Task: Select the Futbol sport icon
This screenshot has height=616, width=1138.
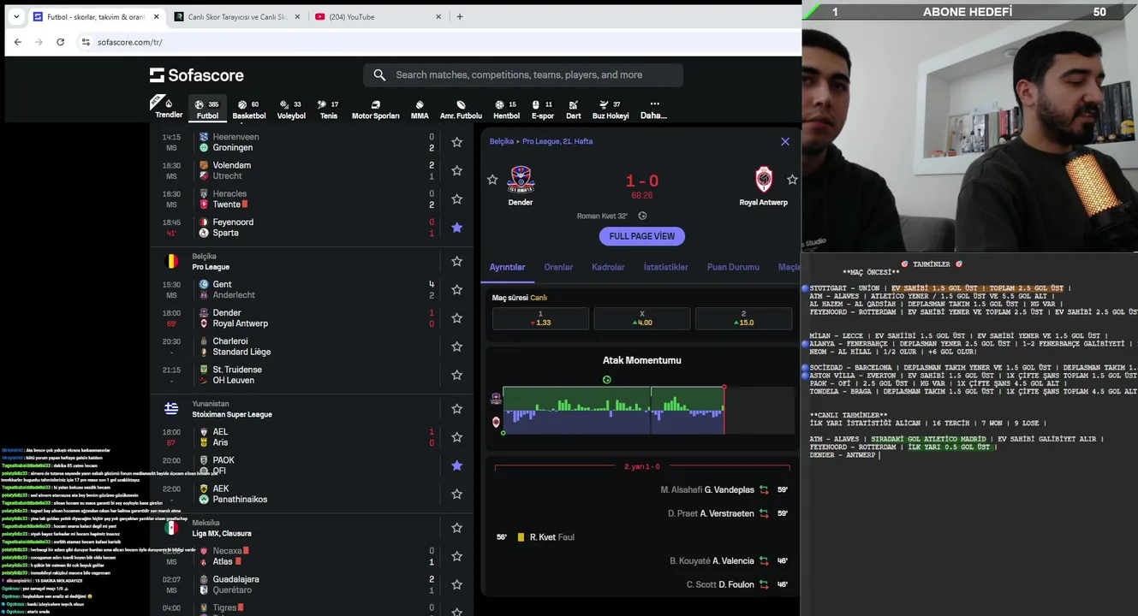Action: coord(207,109)
